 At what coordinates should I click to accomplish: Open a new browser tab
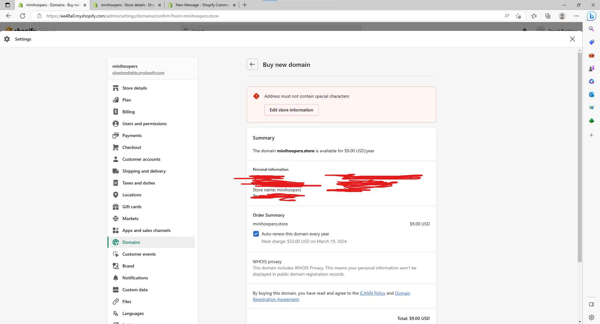point(245,5)
